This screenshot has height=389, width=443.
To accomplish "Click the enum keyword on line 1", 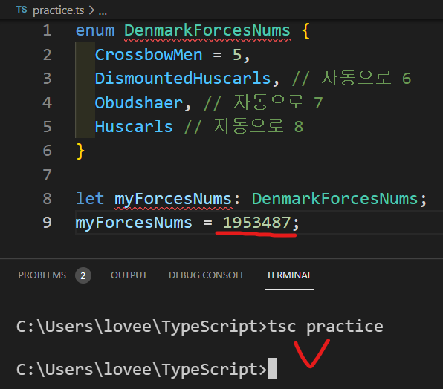I will tap(95, 30).
